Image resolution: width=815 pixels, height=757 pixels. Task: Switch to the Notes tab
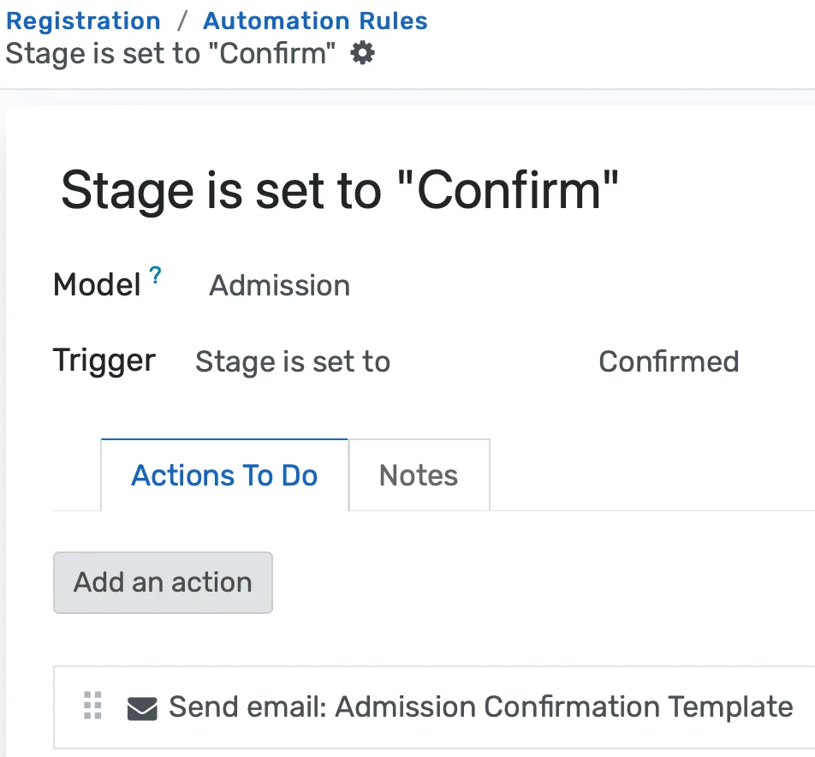419,475
